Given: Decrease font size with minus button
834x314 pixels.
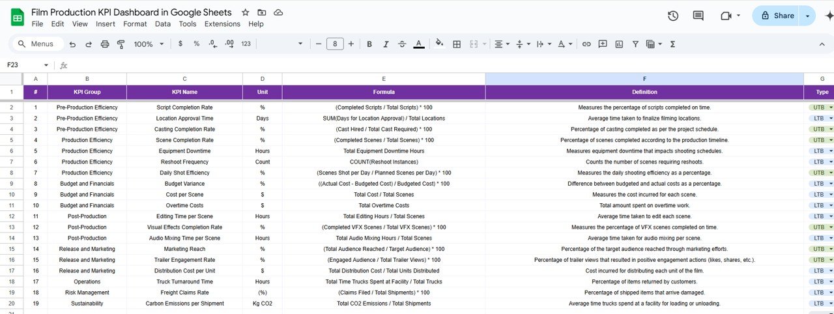Looking at the screenshot, I should tap(319, 44).
